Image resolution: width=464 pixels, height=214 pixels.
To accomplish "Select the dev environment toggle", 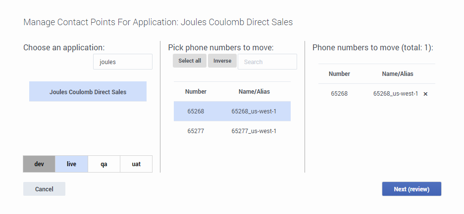I will click(x=39, y=164).
